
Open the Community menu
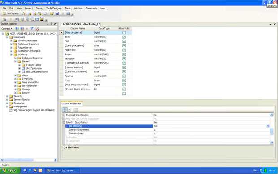pos(91,9)
